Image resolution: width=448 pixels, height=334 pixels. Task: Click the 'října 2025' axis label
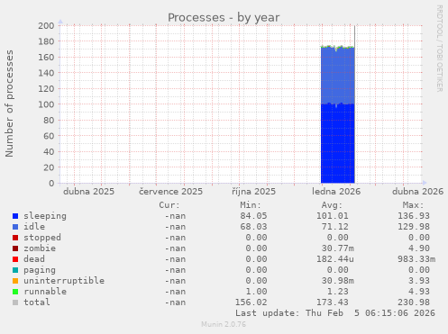(253, 192)
